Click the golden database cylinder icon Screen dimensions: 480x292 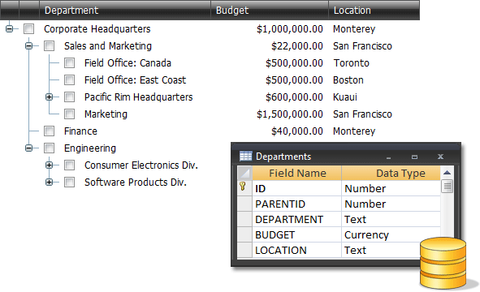tap(443, 264)
